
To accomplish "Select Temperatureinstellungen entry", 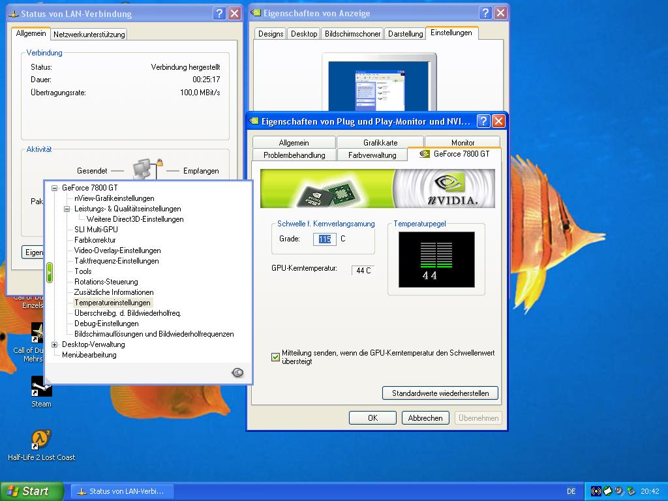I will pyautogui.click(x=112, y=303).
